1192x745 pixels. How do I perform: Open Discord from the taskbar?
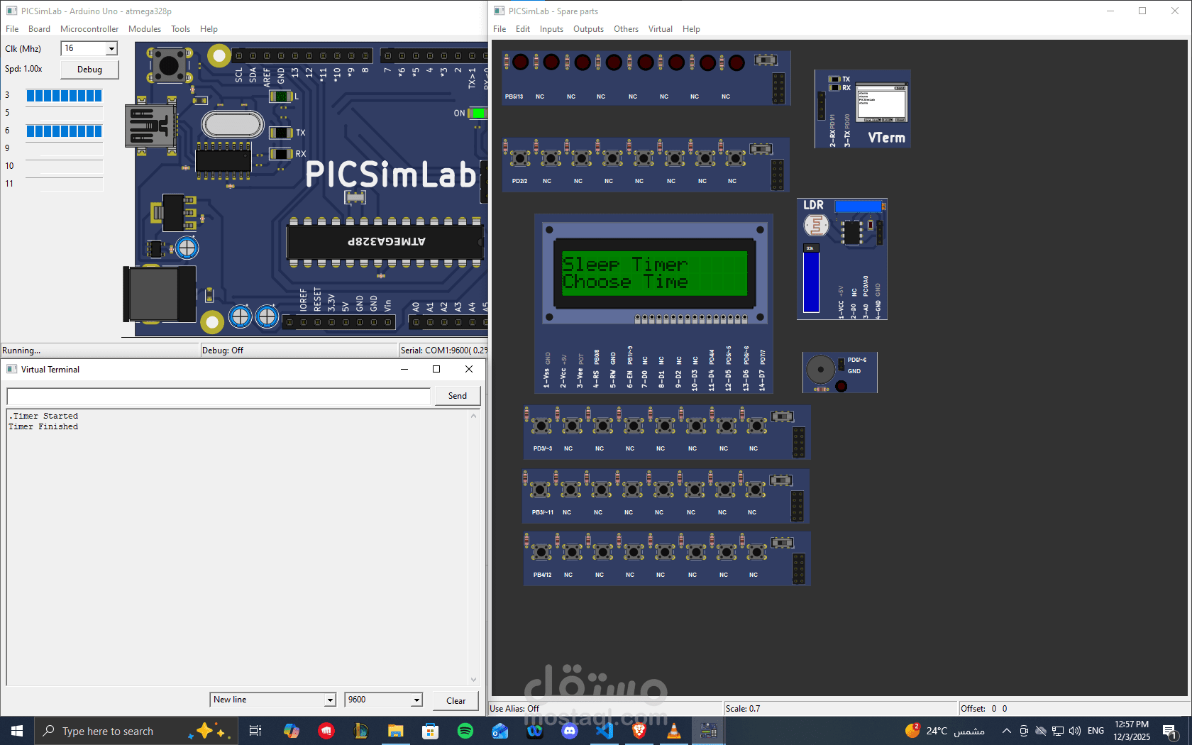pyautogui.click(x=569, y=731)
